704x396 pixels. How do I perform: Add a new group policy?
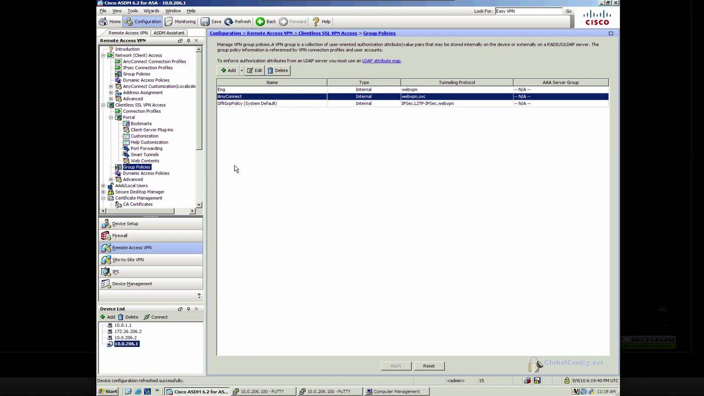pyautogui.click(x=228, y=70)
